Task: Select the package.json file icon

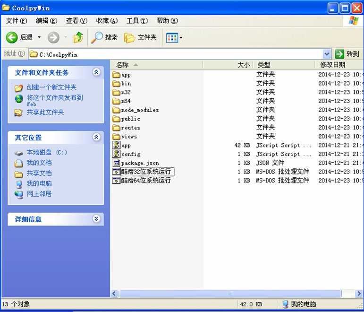Action: pyautogui.click(x=116, y=163)
